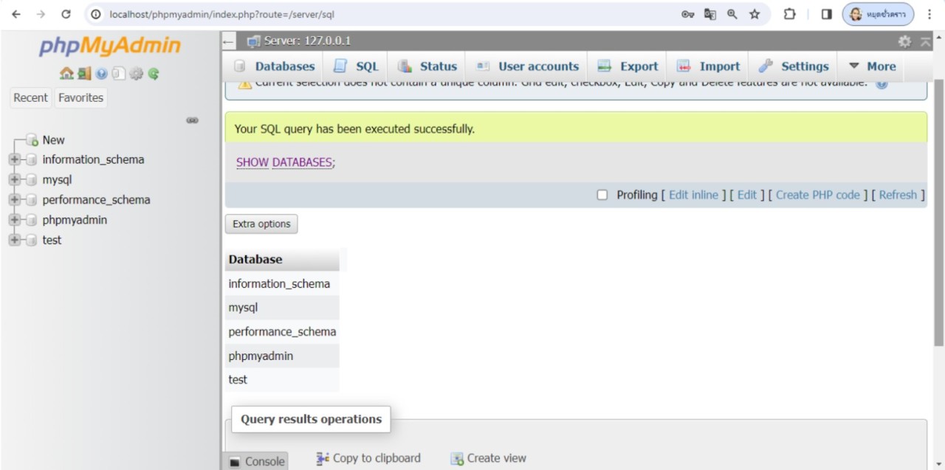Bookmark page with the star icon

pyautogui.click(x=754, y=14)
